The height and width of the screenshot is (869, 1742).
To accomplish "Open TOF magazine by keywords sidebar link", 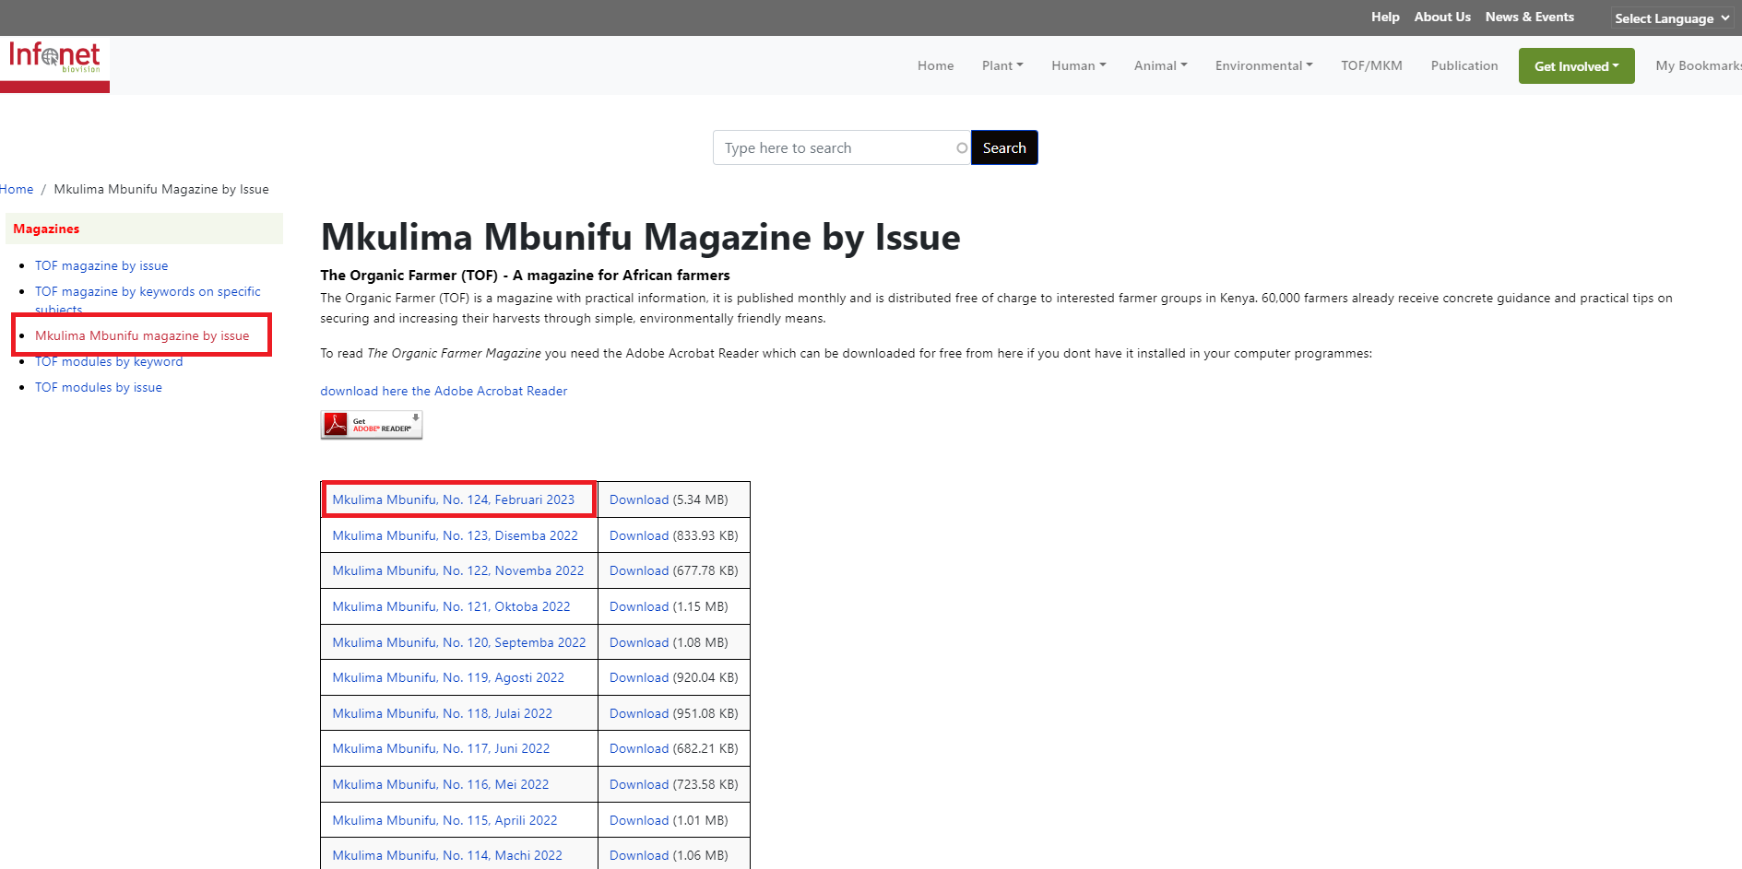I will [x=148, y=299].
